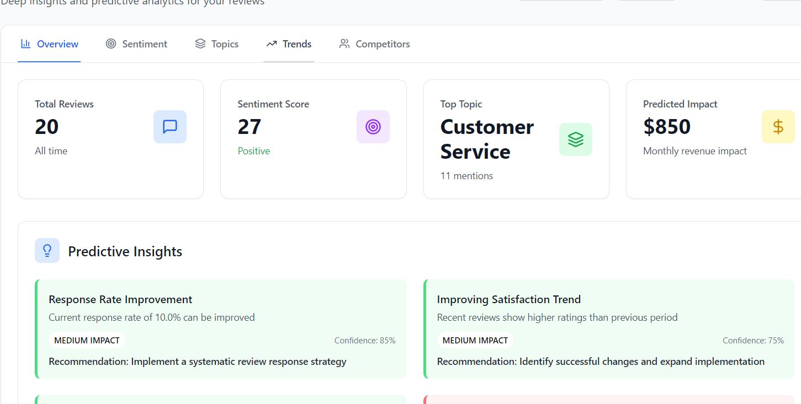Click the Predictive Insights heading
The image size is (801, 404).
125,251
